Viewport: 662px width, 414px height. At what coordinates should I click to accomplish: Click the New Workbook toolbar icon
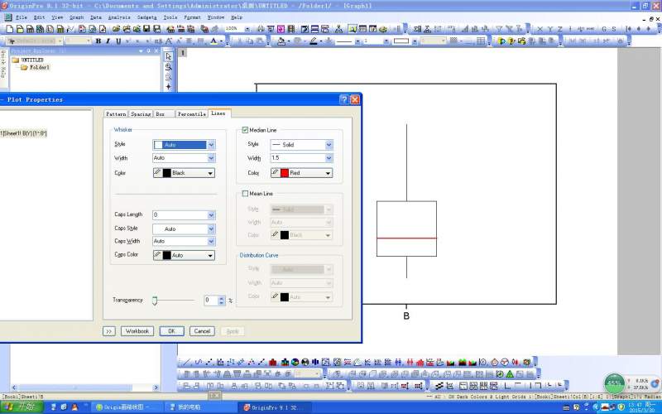coord(30,29)
